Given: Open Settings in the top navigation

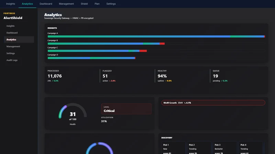Looking at the screenshot, I should [x=111, y=4].
